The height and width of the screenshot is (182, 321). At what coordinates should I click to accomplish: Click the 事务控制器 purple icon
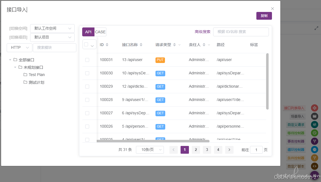[x=315, y=141]
